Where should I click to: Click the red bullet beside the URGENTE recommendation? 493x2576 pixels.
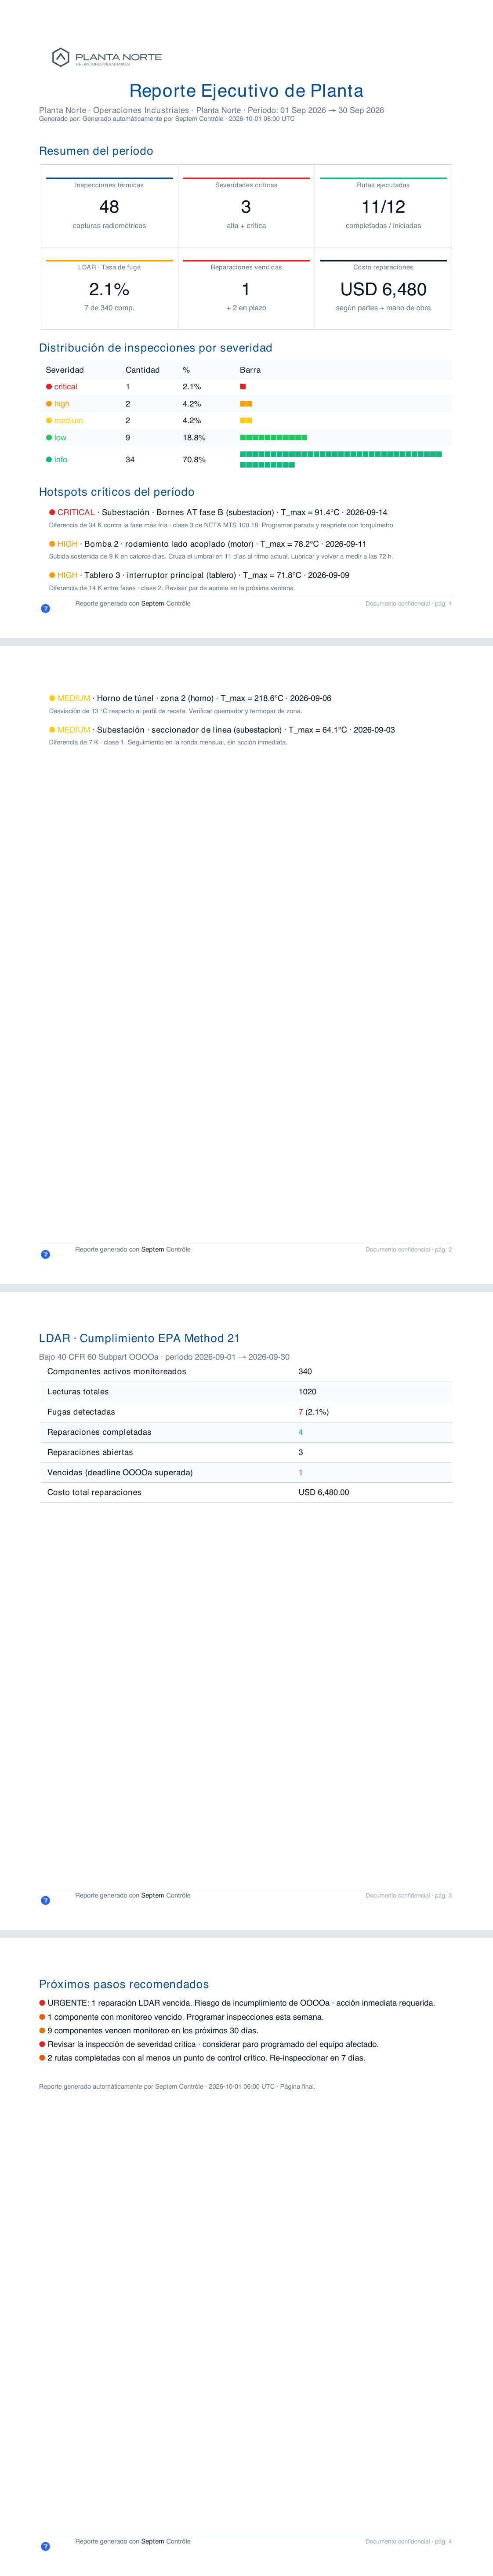(x=42, y=2003)
